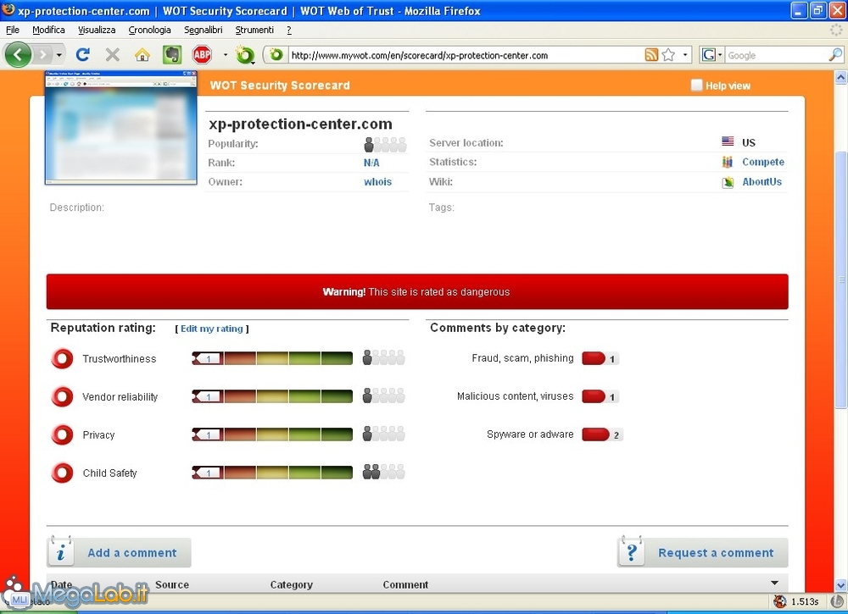Image resolution: width=848 pixels, height=614 pixels.
Task: Open the Strumenti menu
Action: 254,30
